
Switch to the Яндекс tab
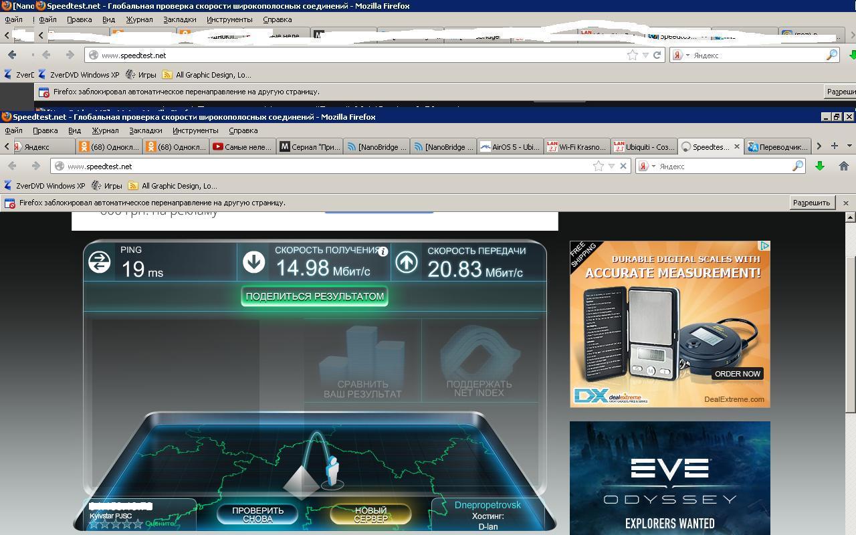(x=42, y=146)
